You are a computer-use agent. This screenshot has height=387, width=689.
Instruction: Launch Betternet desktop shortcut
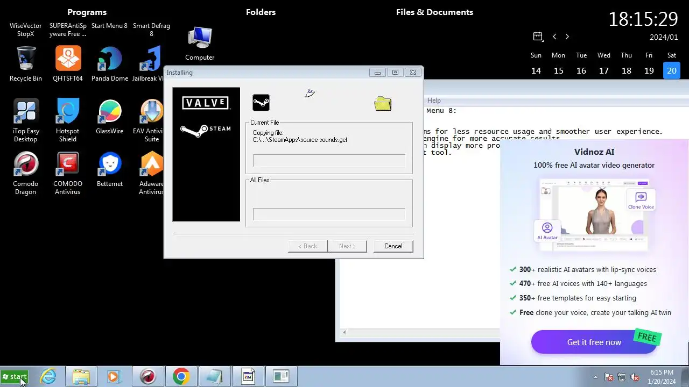click(110, 169)
